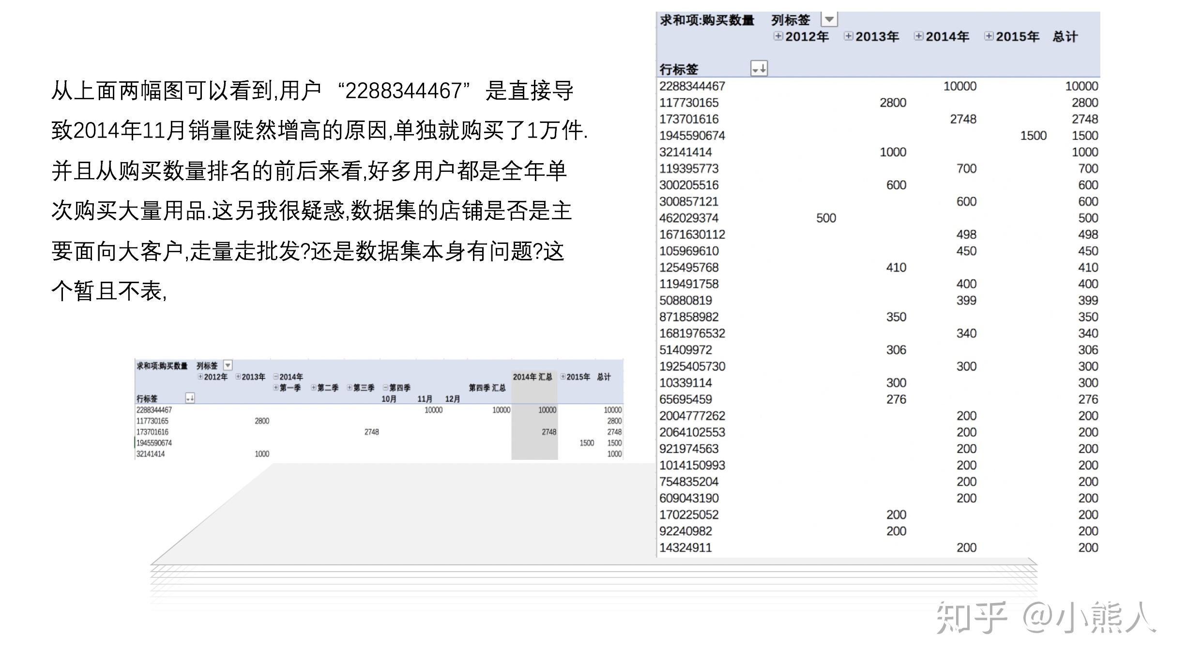Open the 行标签 sort dropdown in the large pivot table
Screen dimensions: 1187x666
pos(759,69)
